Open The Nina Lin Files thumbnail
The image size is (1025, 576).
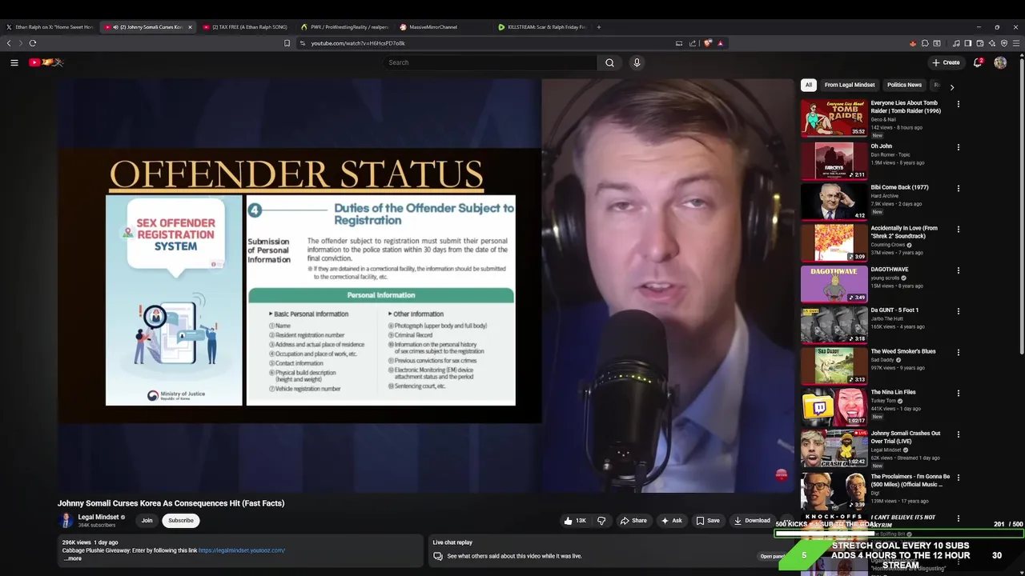pyautogui.click(x=834, y=407)
